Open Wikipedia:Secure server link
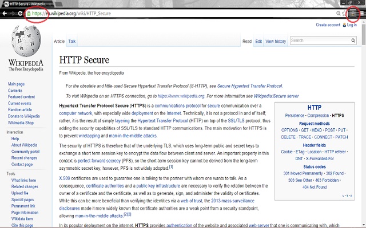The image size is (366, 228). click(276, 96)
